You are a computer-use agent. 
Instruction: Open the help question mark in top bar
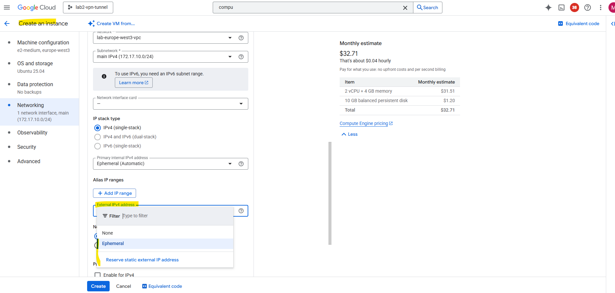[x=587, y=8]
